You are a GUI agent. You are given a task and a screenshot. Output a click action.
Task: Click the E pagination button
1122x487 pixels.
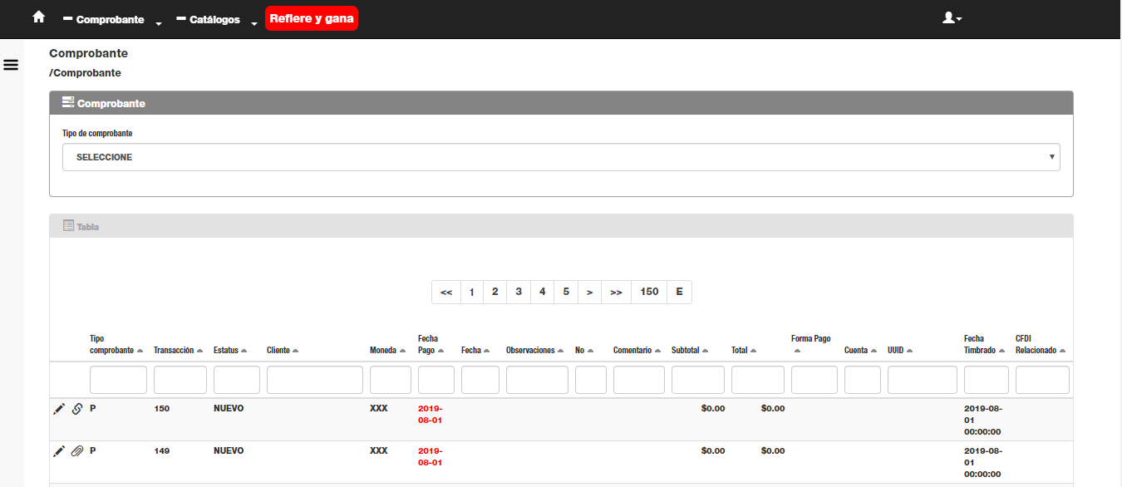tap(680, 292)
